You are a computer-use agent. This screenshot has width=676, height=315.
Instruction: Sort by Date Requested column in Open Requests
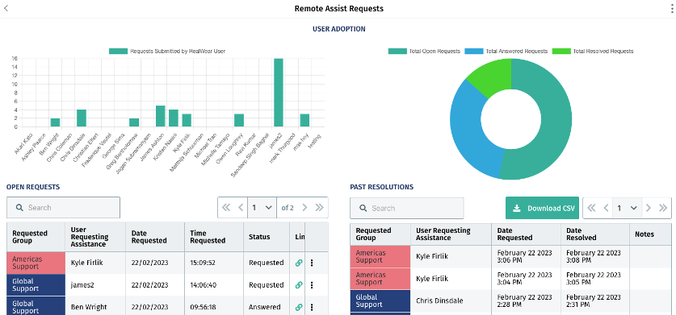click(149, 237)
